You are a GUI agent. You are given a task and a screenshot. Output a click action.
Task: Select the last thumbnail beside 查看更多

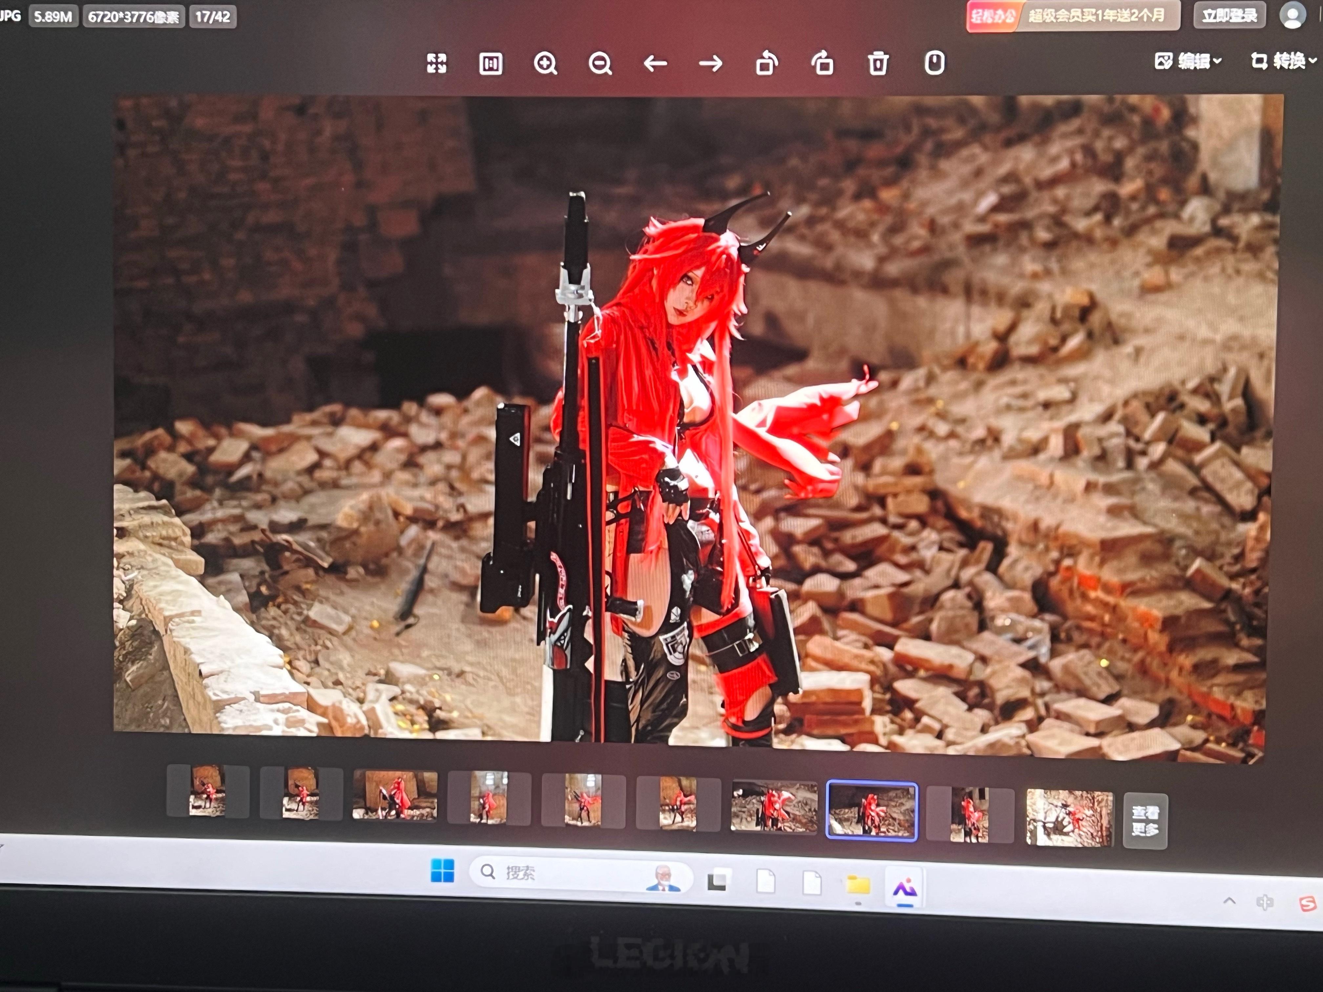click(1069, 817)
